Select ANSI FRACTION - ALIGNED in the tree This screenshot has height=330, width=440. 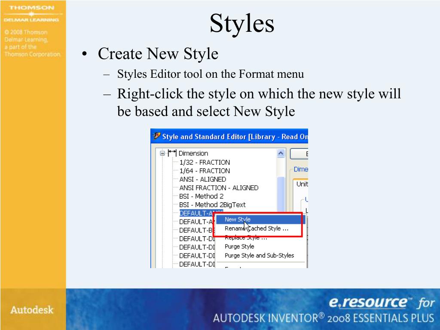click(219, 188)
